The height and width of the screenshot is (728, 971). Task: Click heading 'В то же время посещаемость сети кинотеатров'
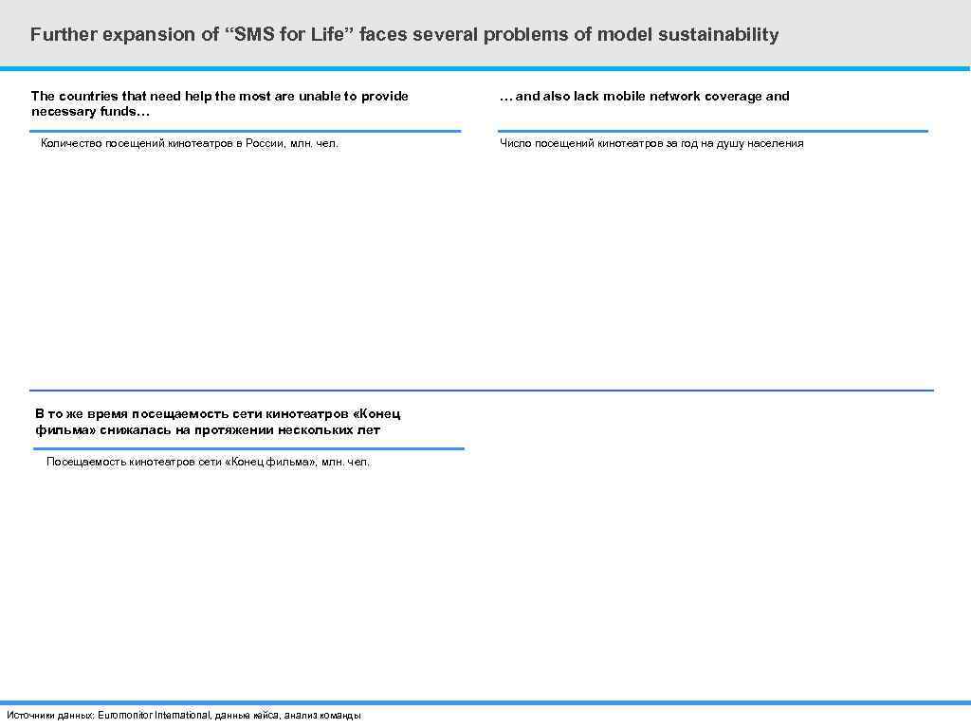[x=218, y=422]
